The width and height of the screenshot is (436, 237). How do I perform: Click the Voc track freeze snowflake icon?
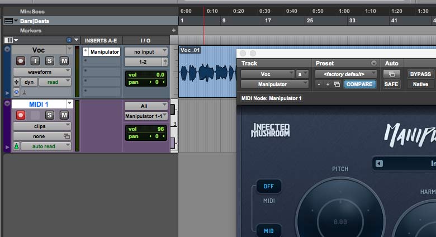[x=16, y=82]
